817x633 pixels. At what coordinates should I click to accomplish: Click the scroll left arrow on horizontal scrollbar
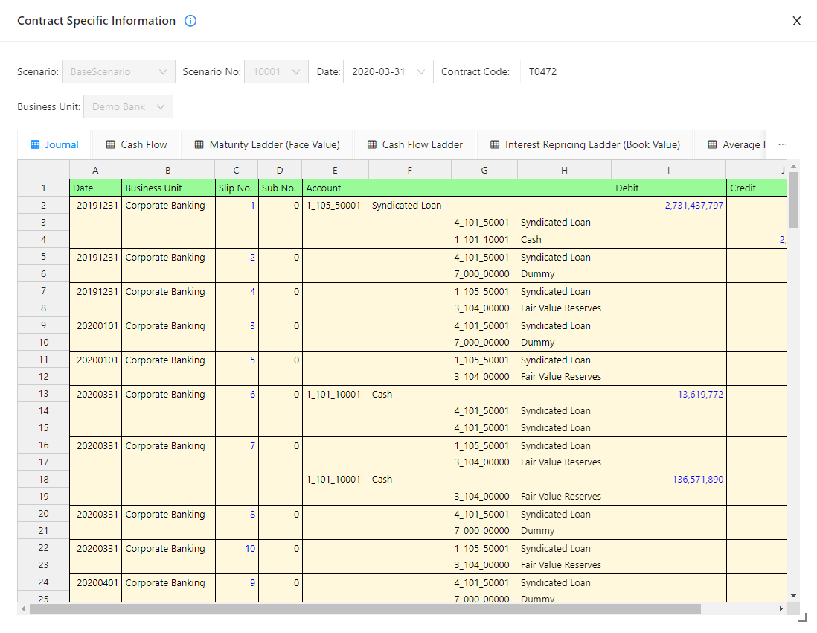23,608
